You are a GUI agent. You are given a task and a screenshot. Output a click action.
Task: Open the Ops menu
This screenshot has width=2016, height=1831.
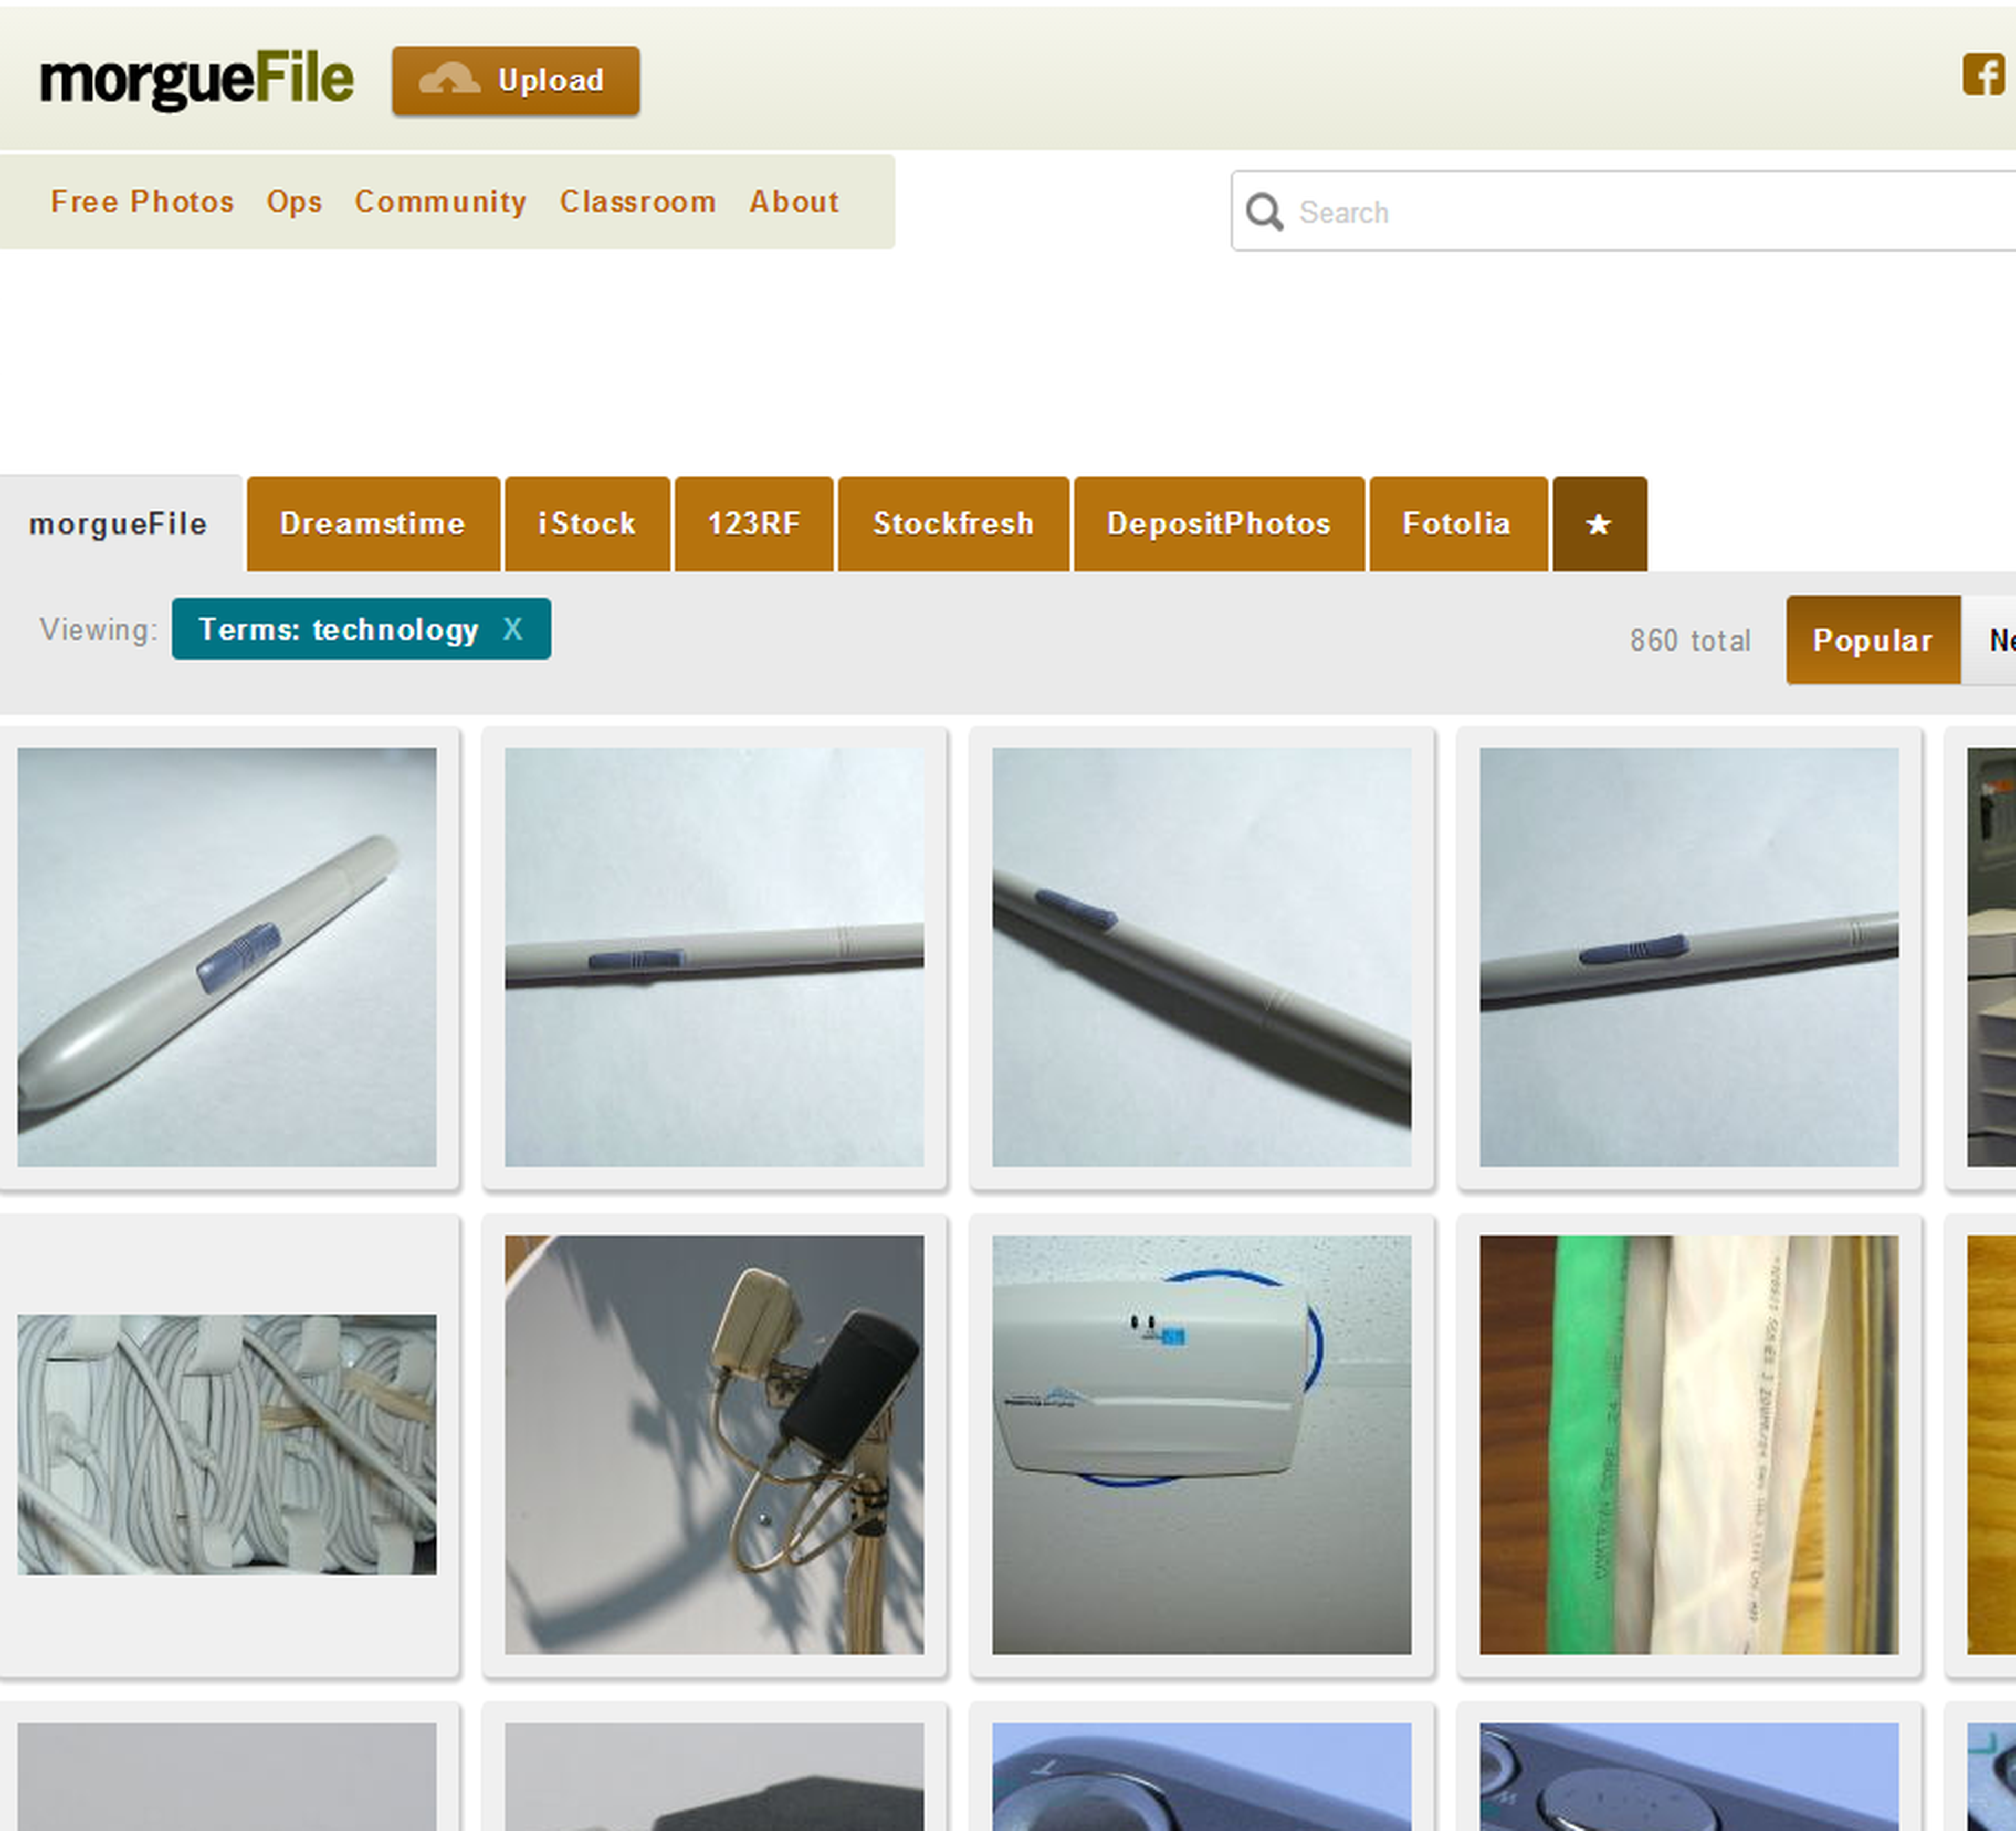tap(294, 201)
